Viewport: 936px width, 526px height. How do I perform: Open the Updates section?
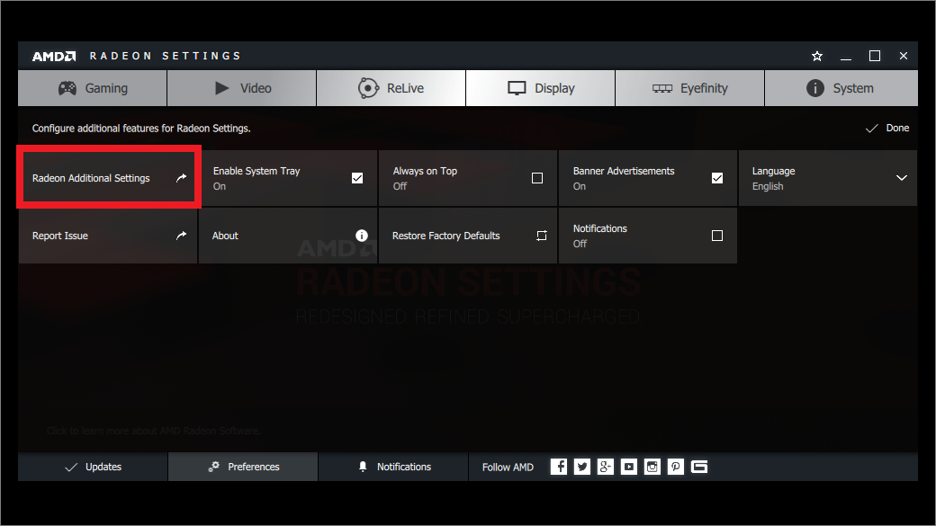coord(93,467)
